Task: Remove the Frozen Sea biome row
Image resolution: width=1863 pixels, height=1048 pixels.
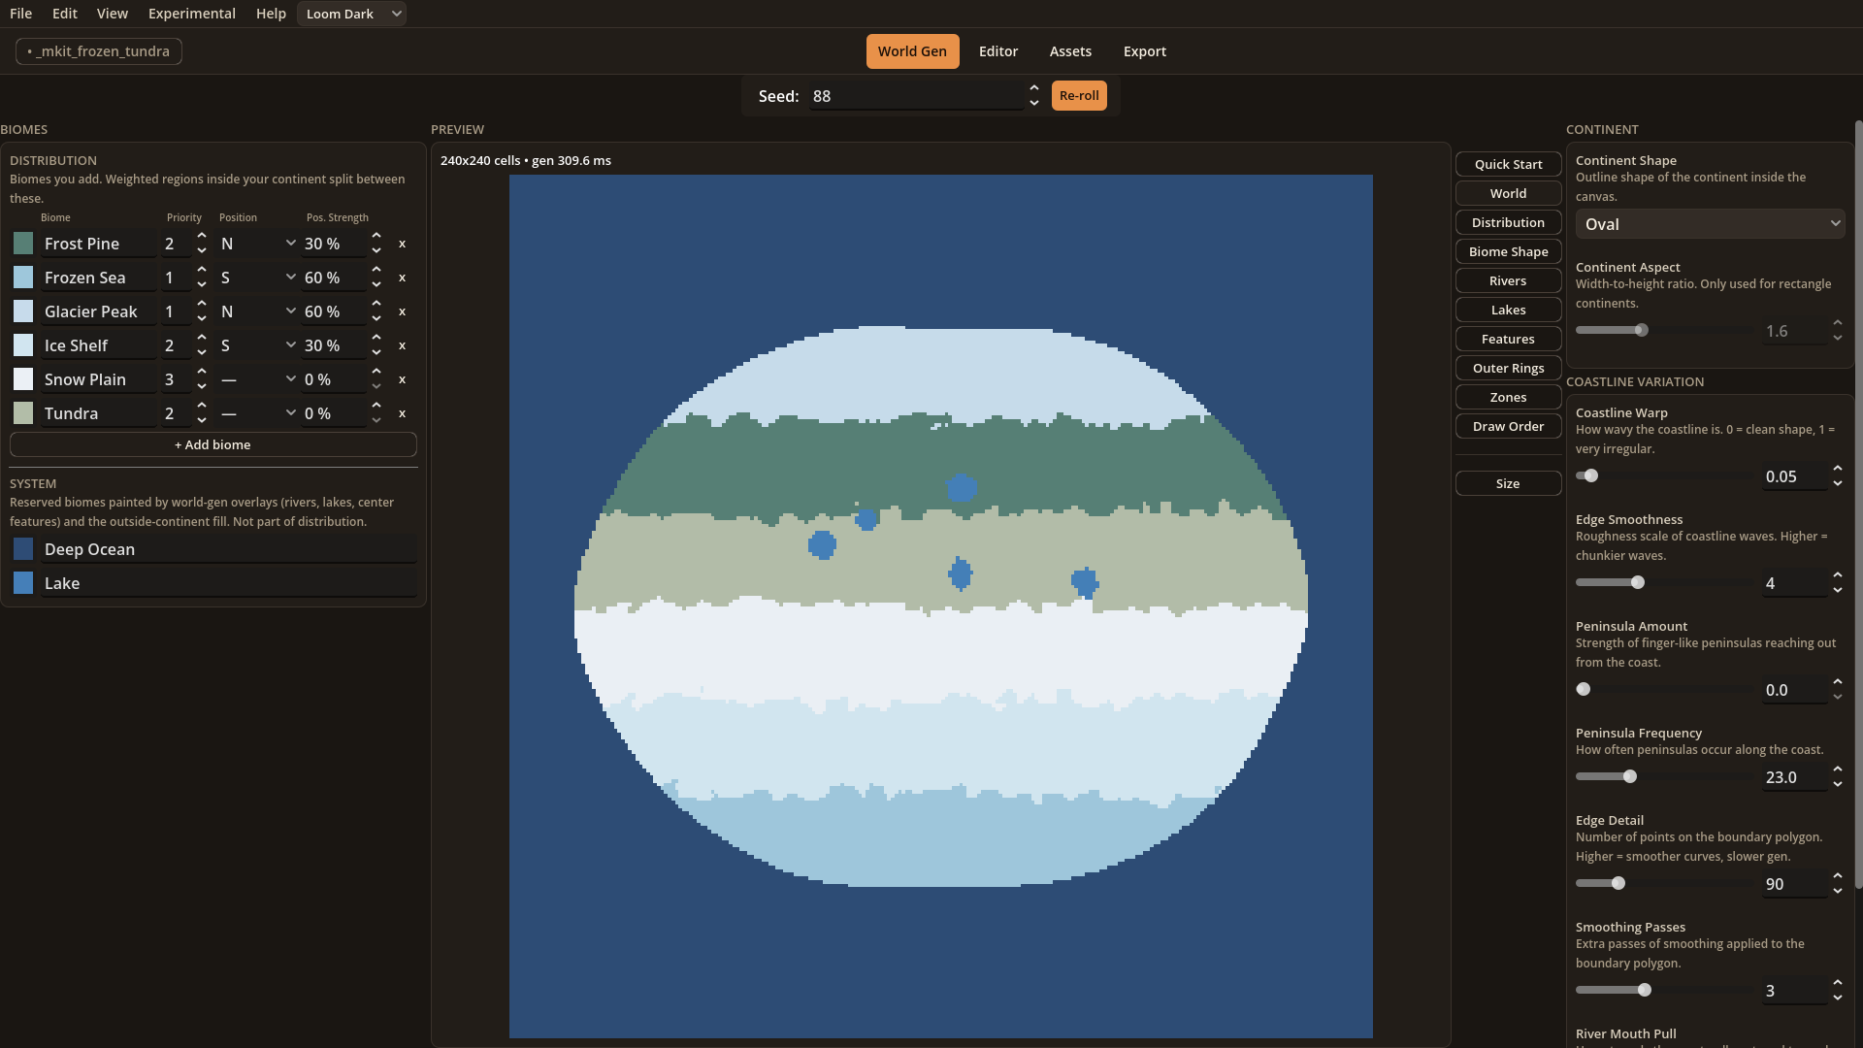Action: [402, 278]
